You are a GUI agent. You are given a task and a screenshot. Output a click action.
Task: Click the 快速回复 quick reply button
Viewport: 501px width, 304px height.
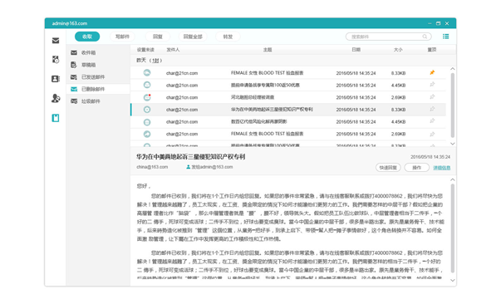click(388, 167)
